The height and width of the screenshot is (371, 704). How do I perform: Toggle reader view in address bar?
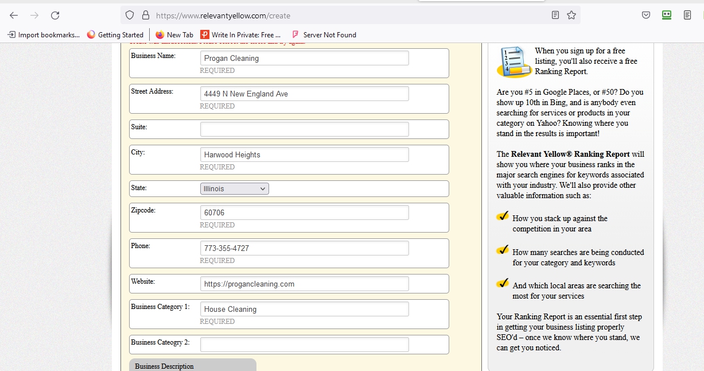(555, 16)
